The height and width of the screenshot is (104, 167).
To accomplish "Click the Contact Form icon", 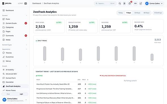I will (4, 78).
